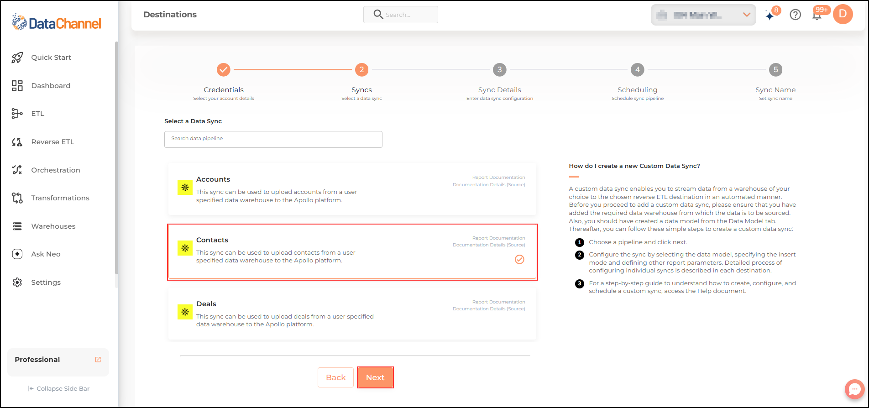The width and height of the screenshot is (869, 408).
Task: Open Quick Start in sidebar
Action: pos(51,58)
